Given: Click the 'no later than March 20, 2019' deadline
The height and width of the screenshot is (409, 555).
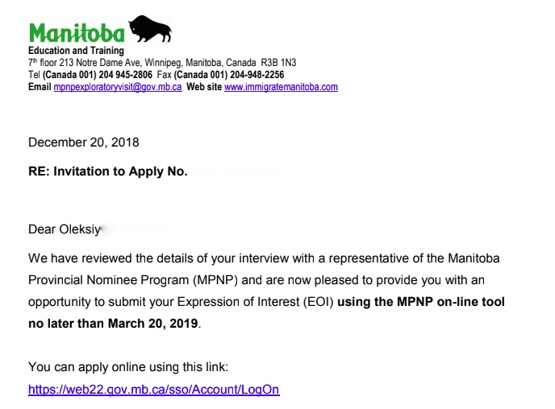Looking at the screenshot, I should click(x=112, y=324).
